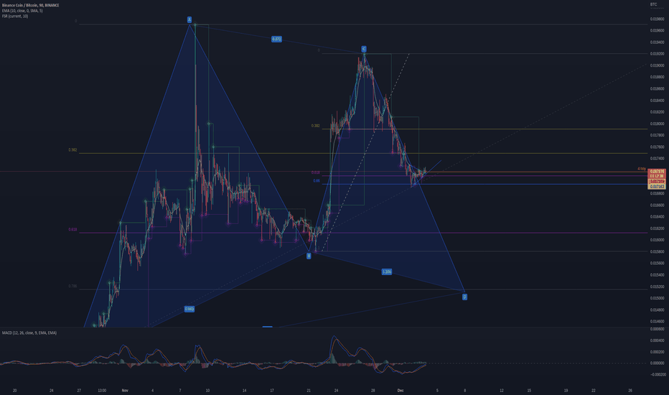Image resolution: width=669 pixels, height=395 pixels.
Task: Click the Dec date on time axis
Action: pyautogui.click(x=401, y=390)
